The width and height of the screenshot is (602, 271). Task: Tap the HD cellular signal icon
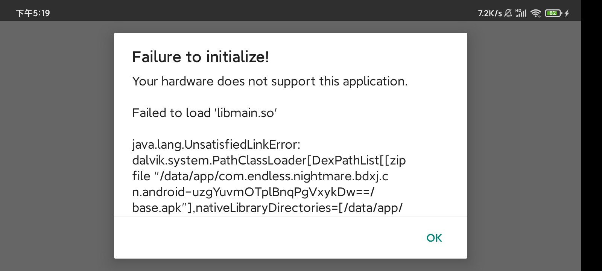[521, 13]
